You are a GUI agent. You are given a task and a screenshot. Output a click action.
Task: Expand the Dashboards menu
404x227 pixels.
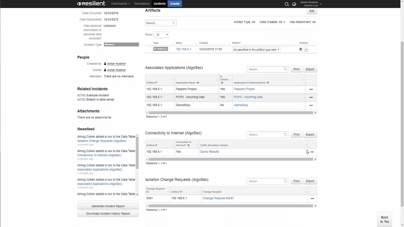(121, 4)
